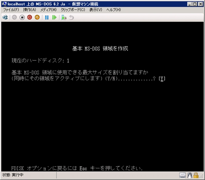Pause the virtual machine
Viewport: 205px width, 180px height.
pyautogui.click(x=47, y=17)
